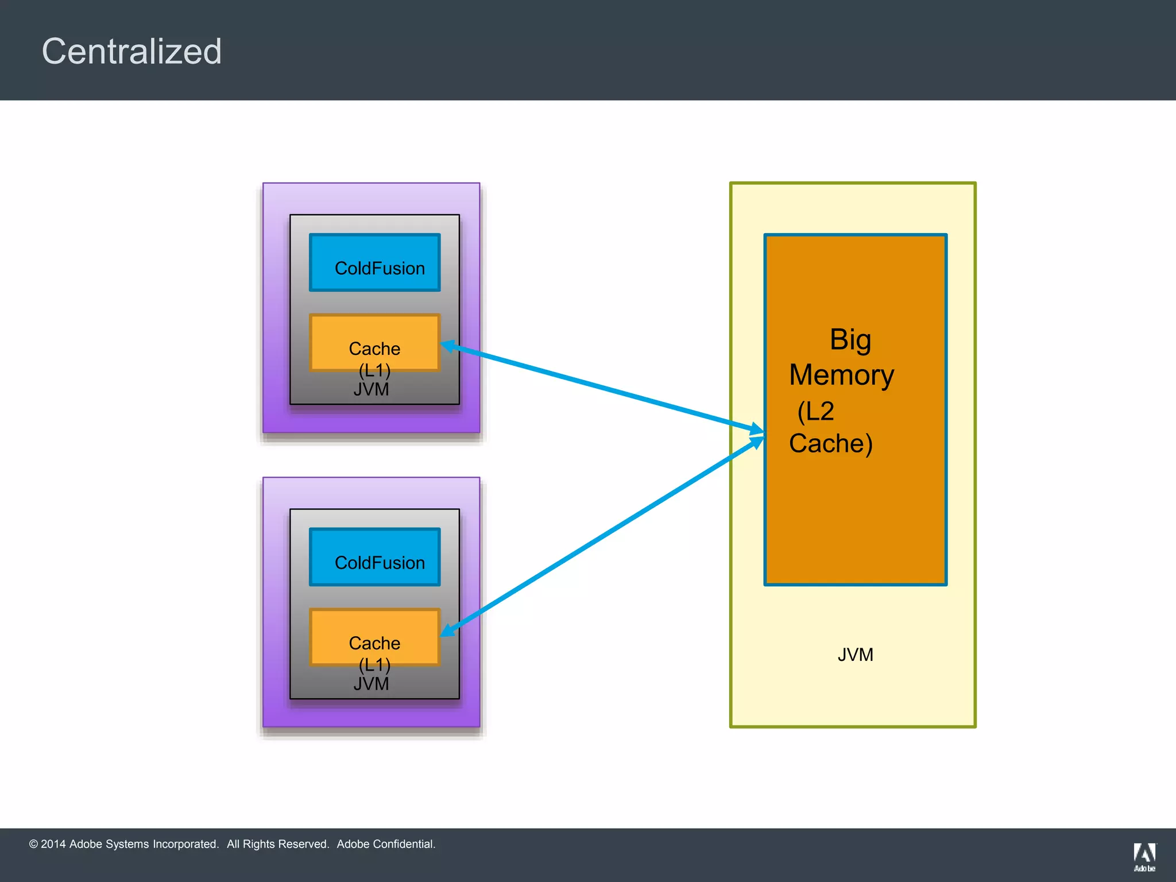Click midpoint of lower blue connector arrow
Viewport: 1176px width, 882px height.
[x=602, y=537]
